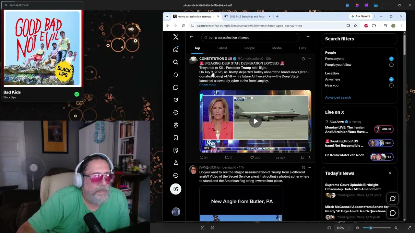Switch to the Lists tab
The height and width of the screenshot is (233, 415).
[x=302, y=48]
